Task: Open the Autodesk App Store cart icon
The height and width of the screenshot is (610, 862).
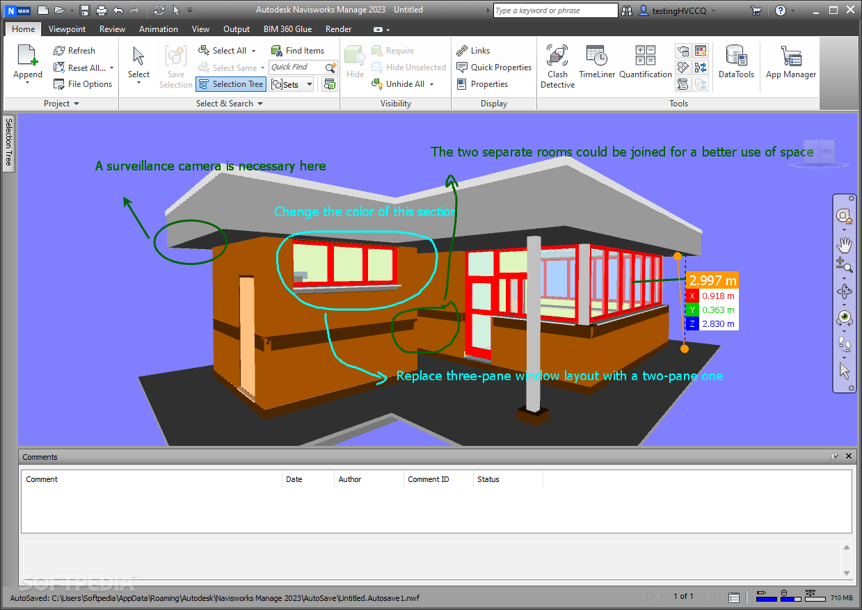Action: 756,10
